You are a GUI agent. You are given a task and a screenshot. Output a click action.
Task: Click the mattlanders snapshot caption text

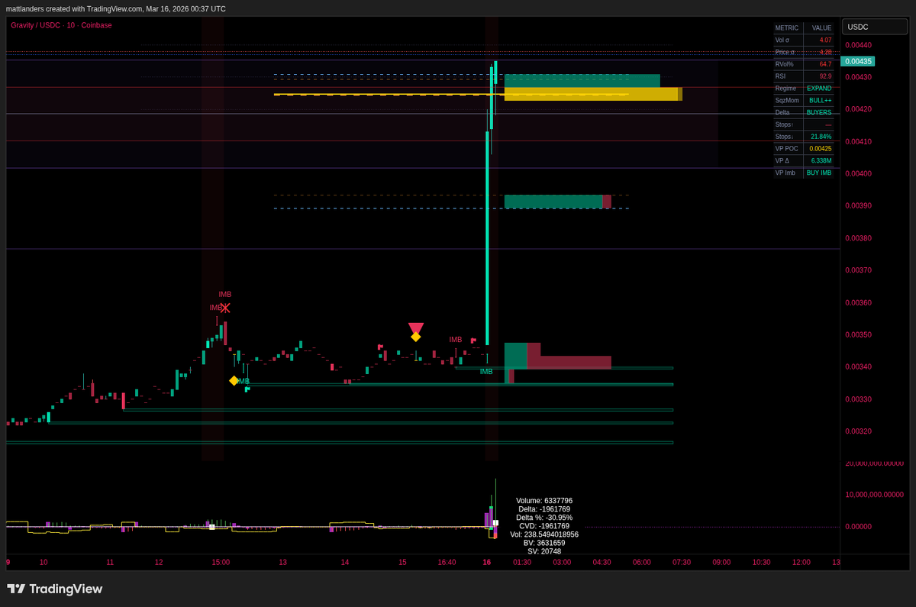[116, 8]
